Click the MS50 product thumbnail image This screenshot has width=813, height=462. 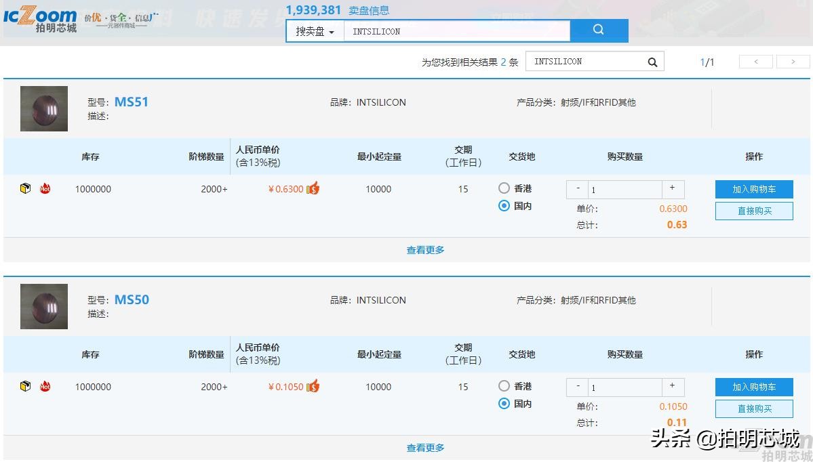[43, 306]
